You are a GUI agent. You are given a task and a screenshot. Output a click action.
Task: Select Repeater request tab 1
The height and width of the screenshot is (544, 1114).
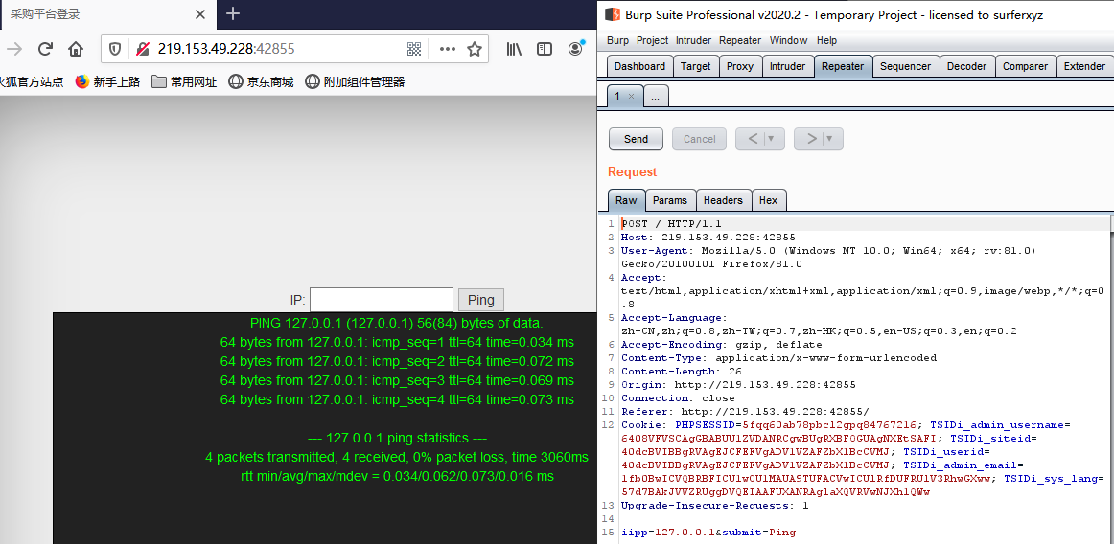click(617, 96)
